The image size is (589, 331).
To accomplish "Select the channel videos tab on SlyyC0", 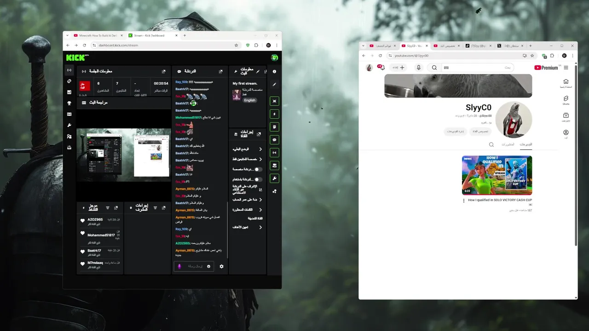I will (526, 144).
